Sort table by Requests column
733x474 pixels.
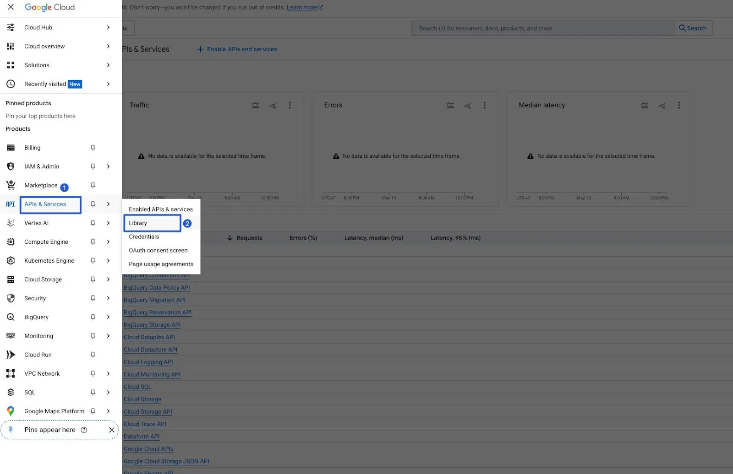pyautogui.click(x=245, y=238)
